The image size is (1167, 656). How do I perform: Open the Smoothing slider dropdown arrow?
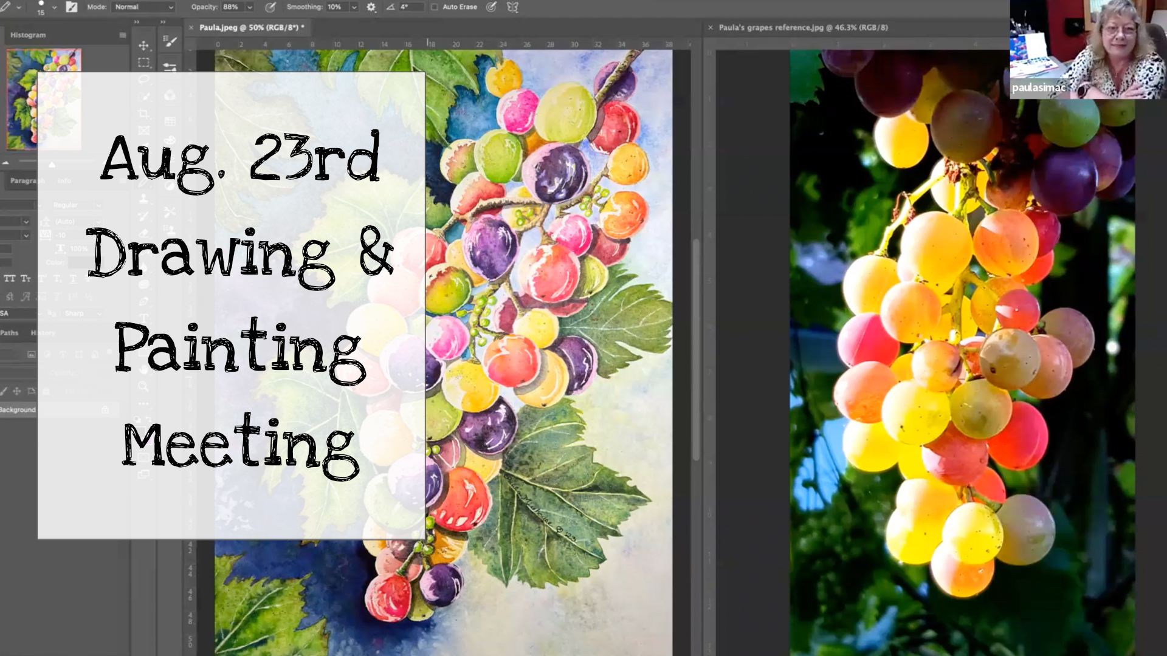pos(354,7)
